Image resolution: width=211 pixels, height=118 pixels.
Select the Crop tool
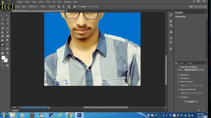[2, 24]
